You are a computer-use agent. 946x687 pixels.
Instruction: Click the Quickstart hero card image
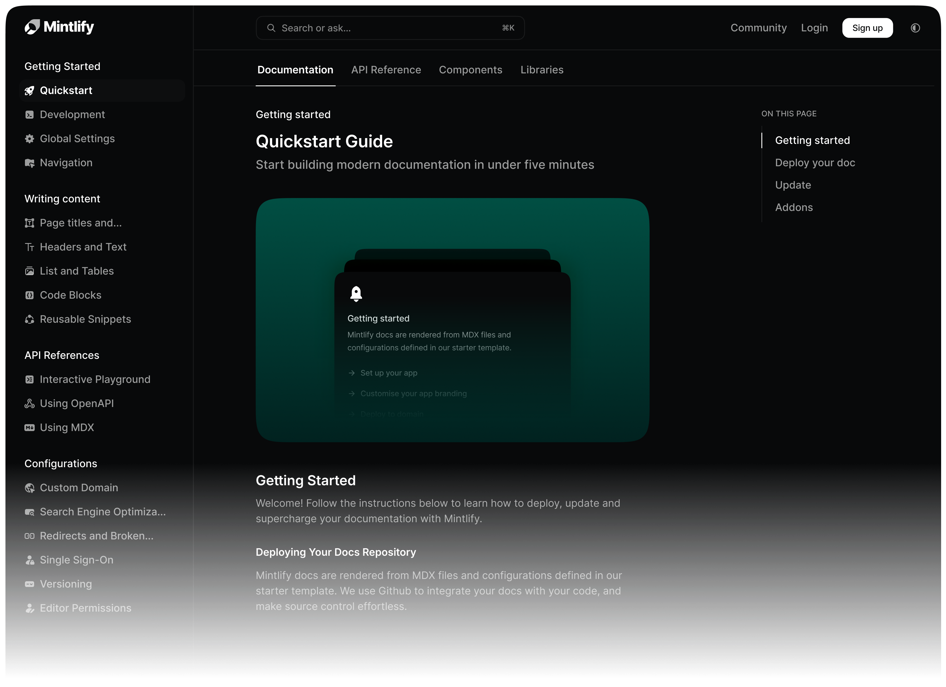tap(453, 320)
